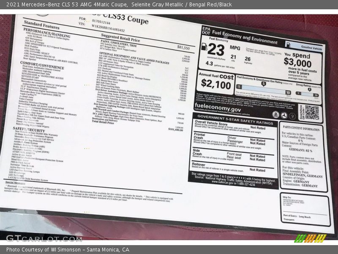Click the "$3,000" fuel cost figure
This screenshot has height=254, width=338.
(x=298, y=62)
